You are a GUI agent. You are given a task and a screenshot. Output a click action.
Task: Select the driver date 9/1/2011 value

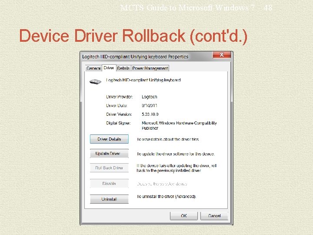click(150, 105)
